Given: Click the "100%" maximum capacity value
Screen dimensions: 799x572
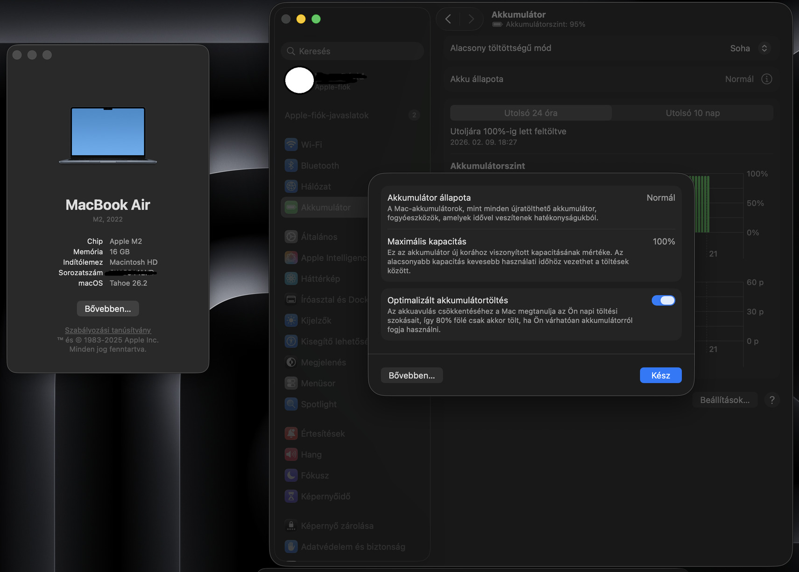Looking at the screenshot, I should [x=664, y=242].
